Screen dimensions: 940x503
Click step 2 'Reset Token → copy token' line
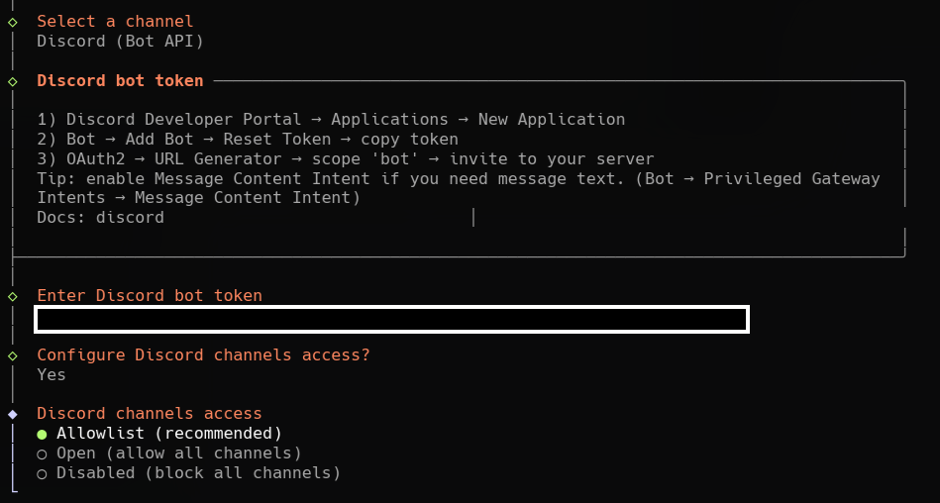(x=248, y=139)
